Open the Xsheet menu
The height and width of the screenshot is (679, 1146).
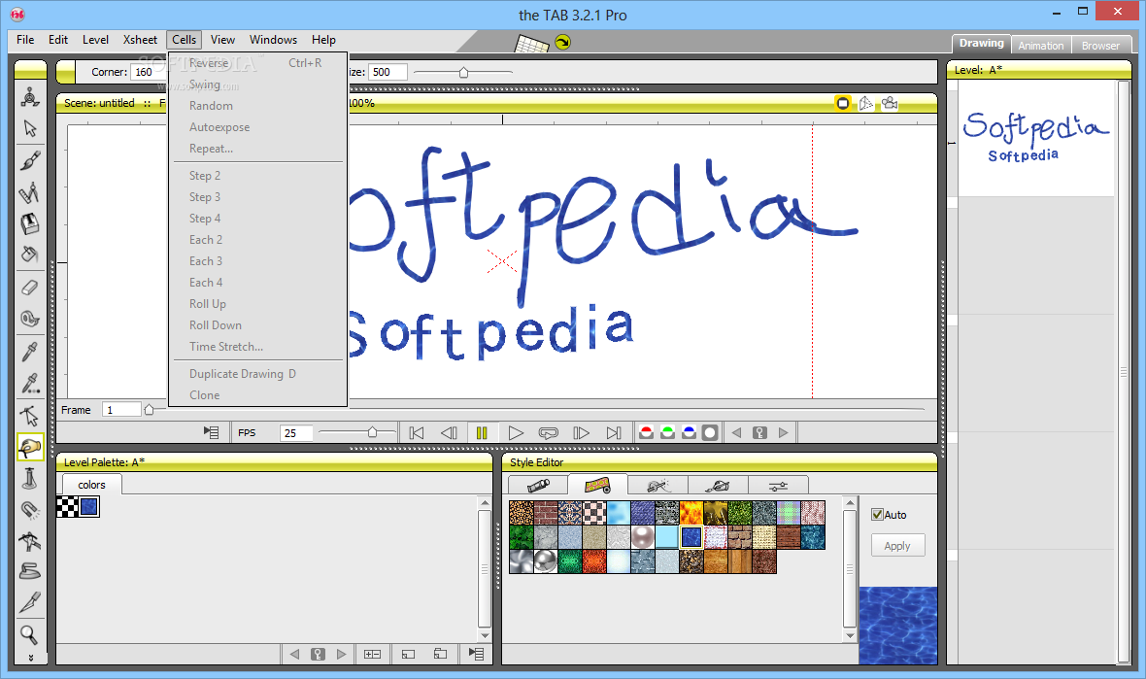point(140,40)
